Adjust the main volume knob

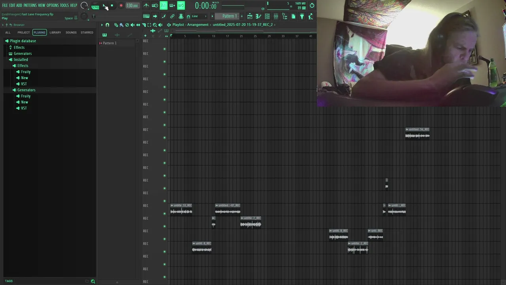click(84, 6)
